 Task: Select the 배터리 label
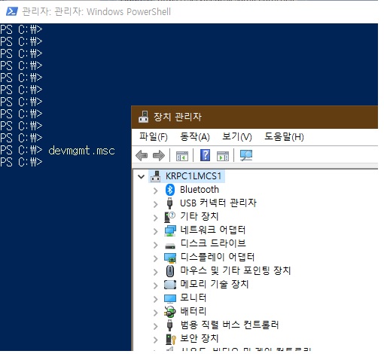(194, 311)
